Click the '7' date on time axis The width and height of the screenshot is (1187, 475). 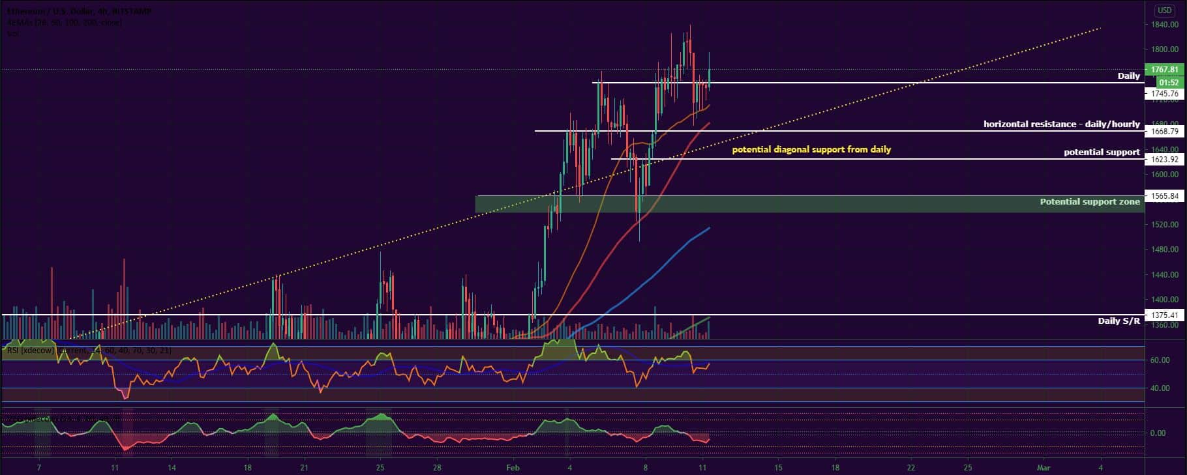click(39, 468)
